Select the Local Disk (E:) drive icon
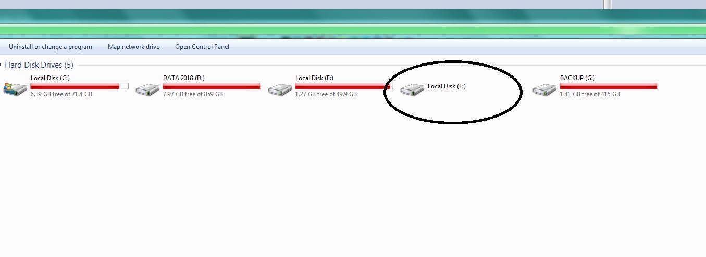Screen dimensions: 706x257 pos(280,89)
